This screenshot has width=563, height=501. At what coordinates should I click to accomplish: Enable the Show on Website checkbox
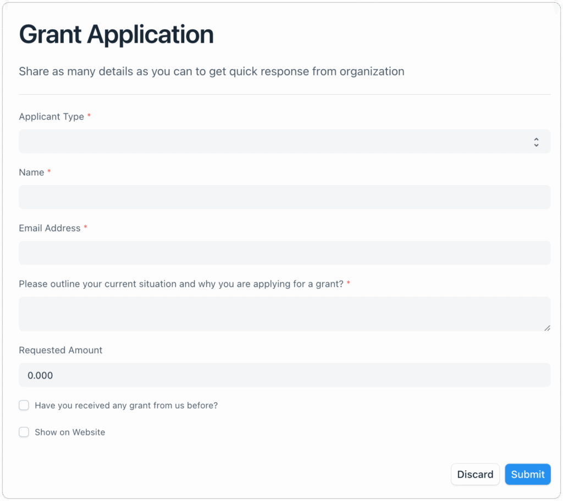[24, 432]
